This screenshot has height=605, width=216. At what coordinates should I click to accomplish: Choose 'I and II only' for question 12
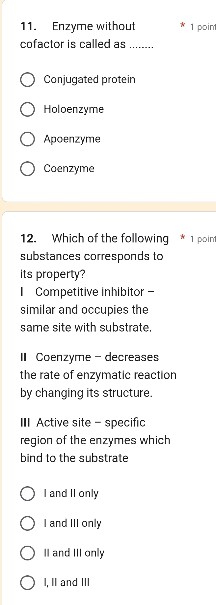pos(28,494)
